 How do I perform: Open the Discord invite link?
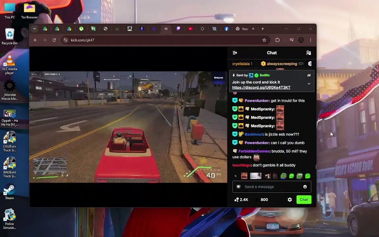coord(261,88)
